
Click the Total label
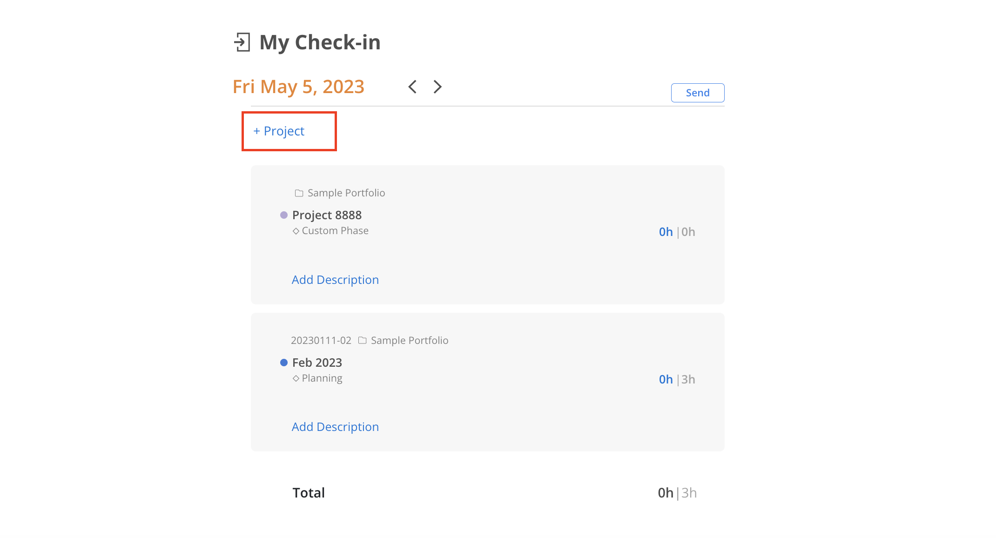pyautogui.click(x=309, y=493)
